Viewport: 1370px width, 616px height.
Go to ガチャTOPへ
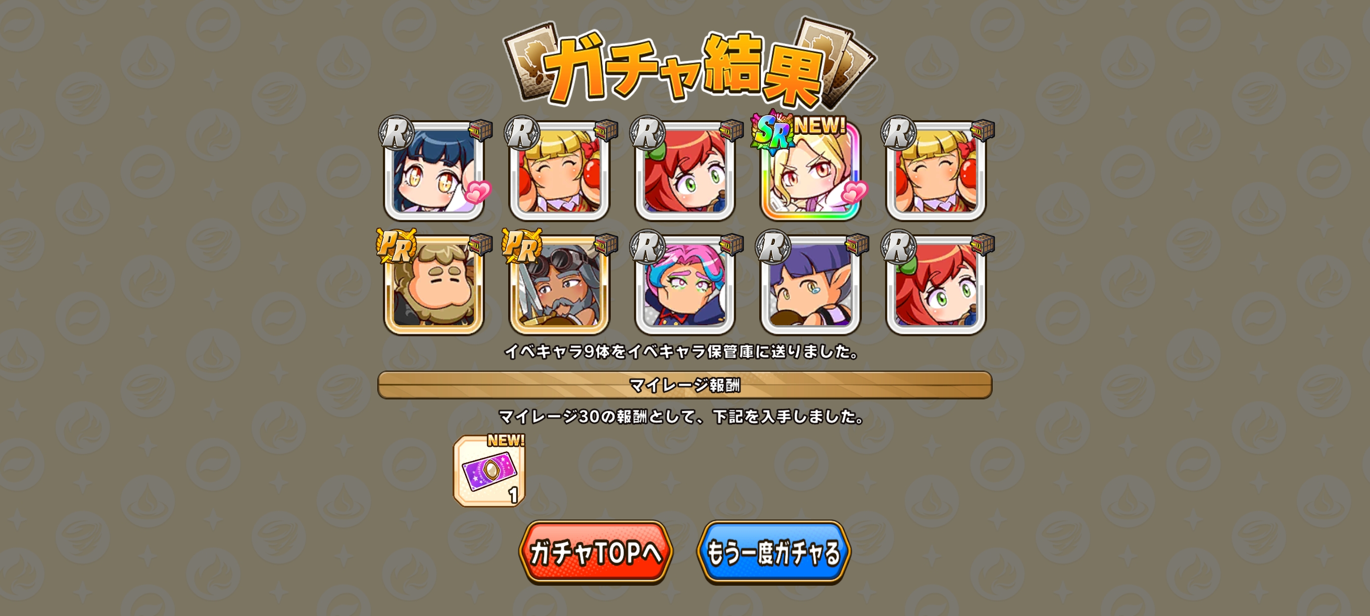tap(596, 552)
